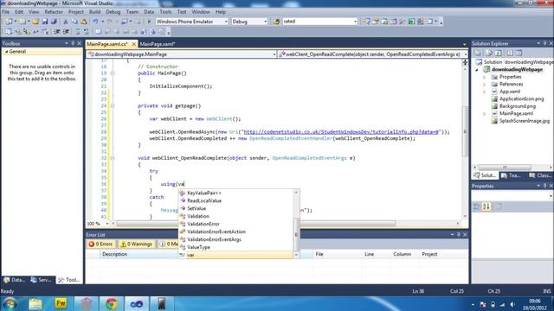Switch to the Class View tab under Solution Explorer
Screen dimensions: 554x311
click(540, 175)
